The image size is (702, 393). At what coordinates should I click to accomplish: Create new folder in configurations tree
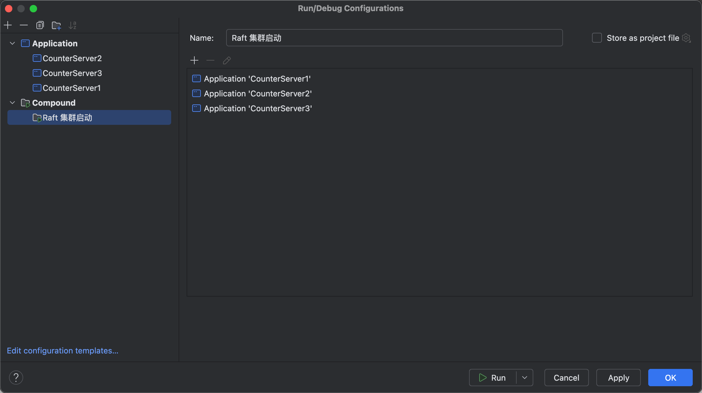56,25
